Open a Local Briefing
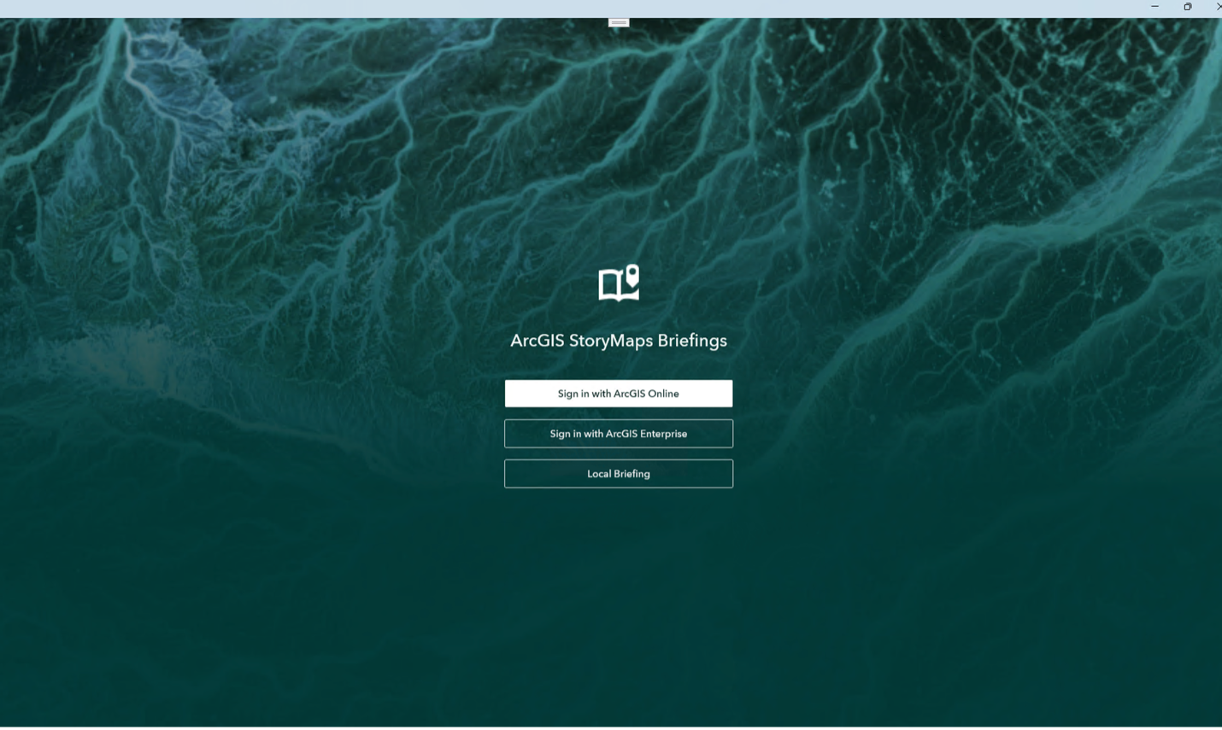The width and height of the screenshot is (1222, 730). pos(619,474)
